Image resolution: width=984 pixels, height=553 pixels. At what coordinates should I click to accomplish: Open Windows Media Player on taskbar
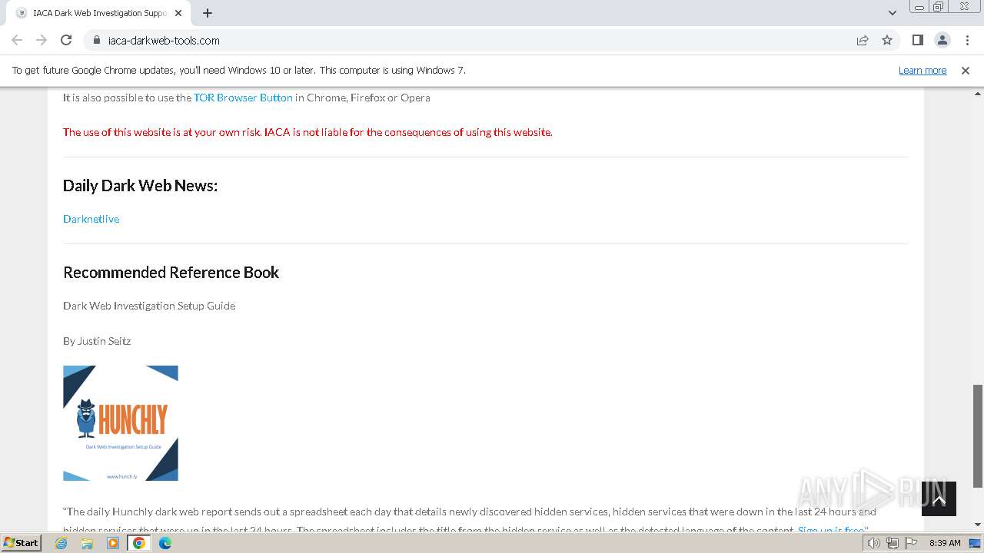pyautogui.click(x=113, y=543)
